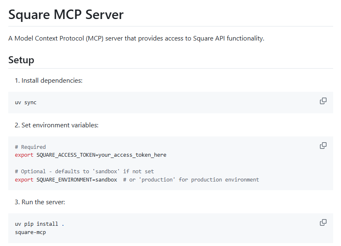The width and height of the screenshot is (341, 246).
Task: Click the 'uv sync' command text
Action: point(26,102)
